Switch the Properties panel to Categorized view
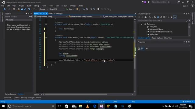Viewport: 195px width, 109px height. (139, 49)
